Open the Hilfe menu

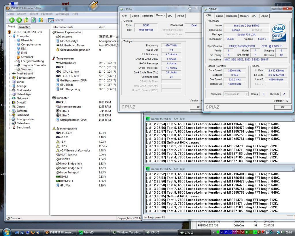[x=75, y=14]
